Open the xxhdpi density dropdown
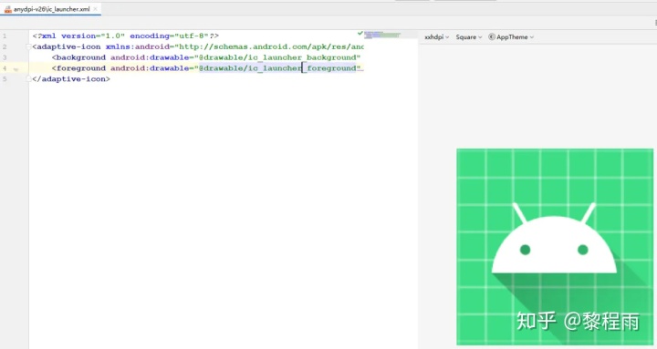 (x=436, y=36)
